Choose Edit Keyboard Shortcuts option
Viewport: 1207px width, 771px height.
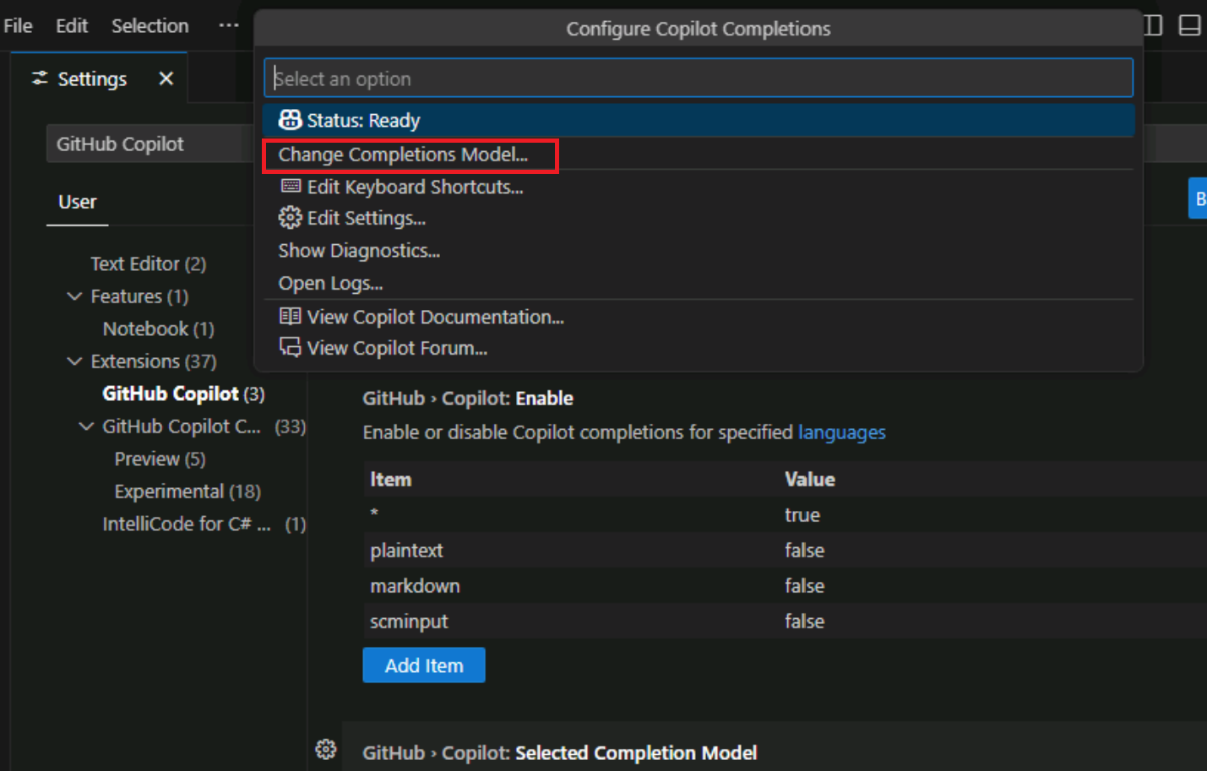[x=699, y=187]
